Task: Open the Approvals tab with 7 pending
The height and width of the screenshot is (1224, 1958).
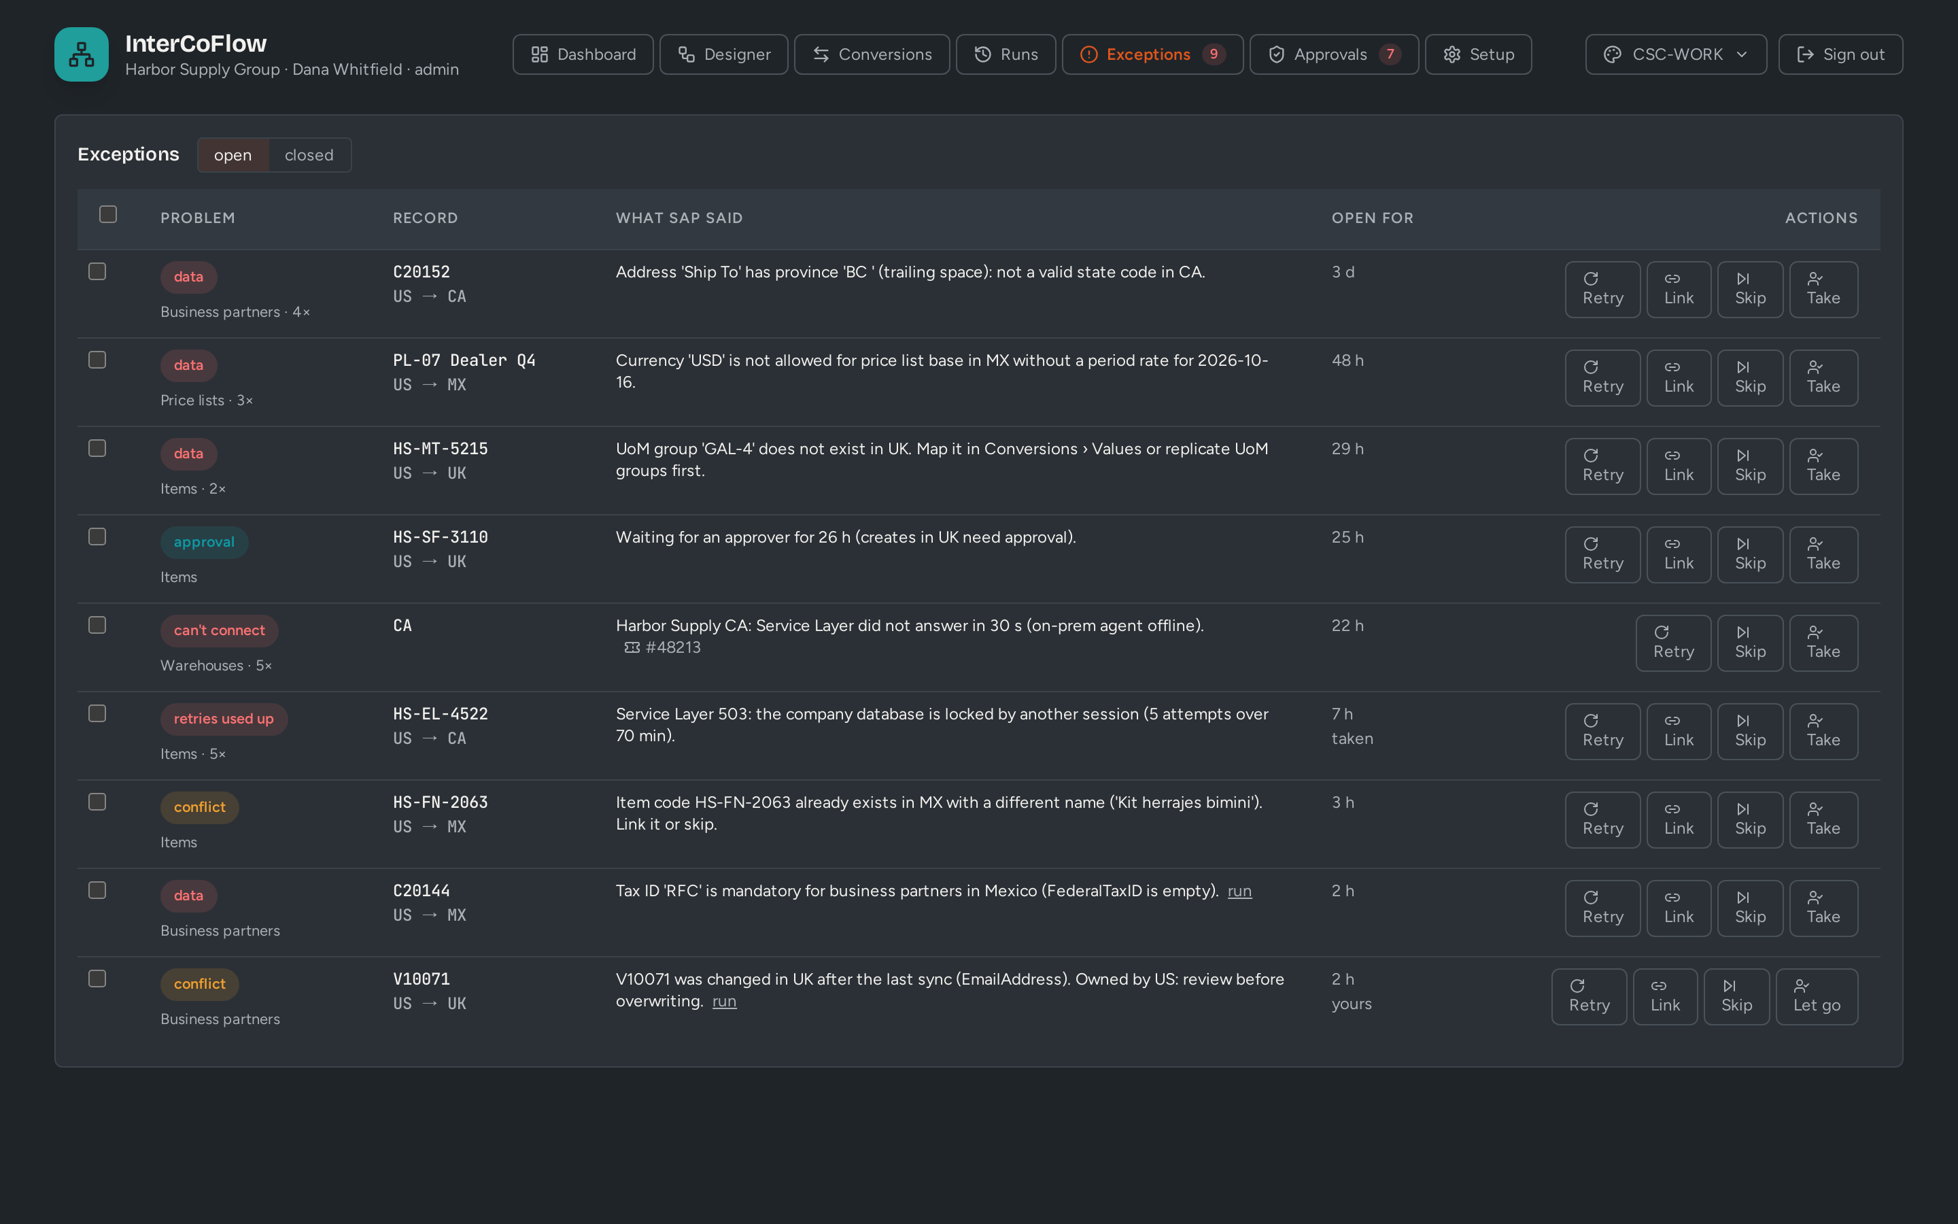Action: tap(1333, 54)
